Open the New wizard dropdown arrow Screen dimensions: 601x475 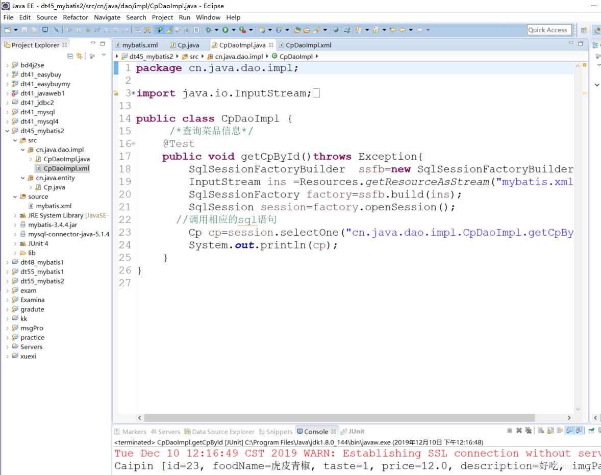point(16,30)
